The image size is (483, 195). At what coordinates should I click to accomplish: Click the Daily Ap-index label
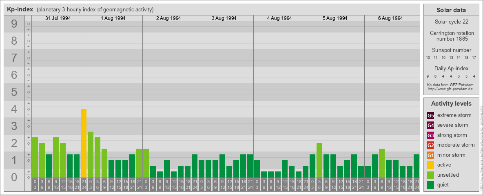coord(451,68)
